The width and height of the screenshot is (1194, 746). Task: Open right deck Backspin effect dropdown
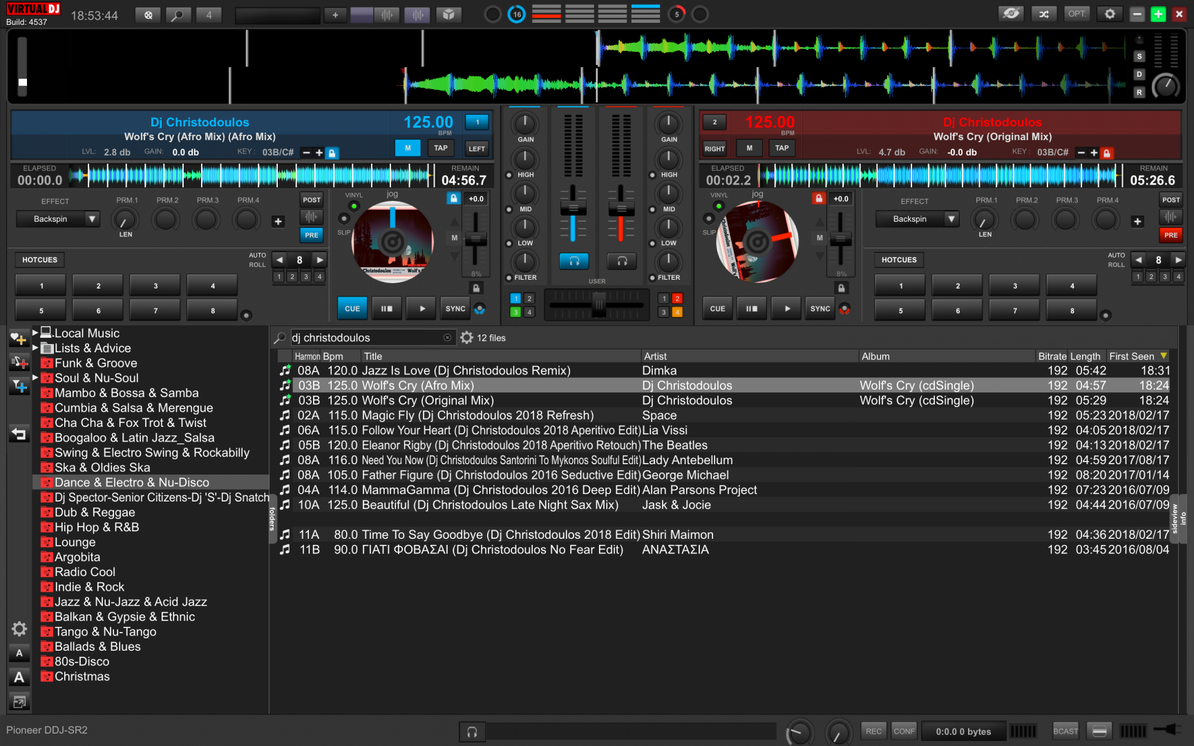(x=951, y=219)
